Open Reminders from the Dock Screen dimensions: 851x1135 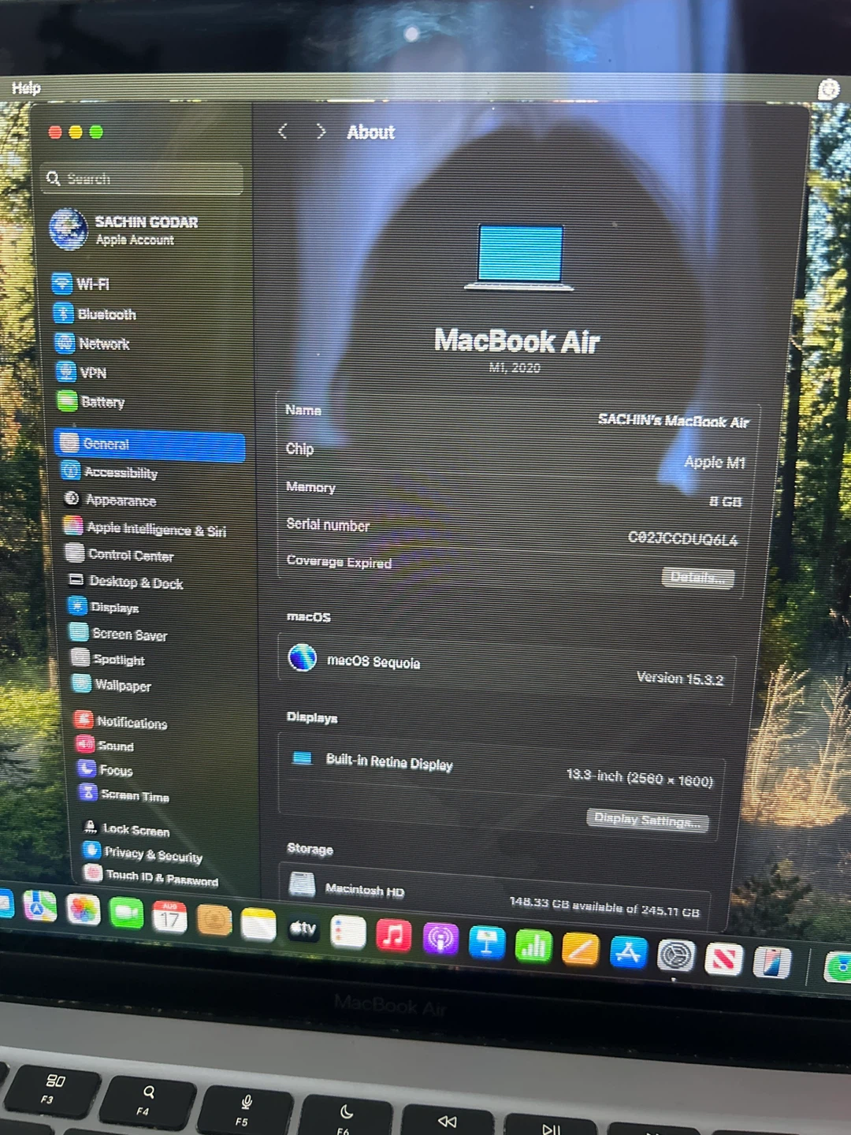348,932
